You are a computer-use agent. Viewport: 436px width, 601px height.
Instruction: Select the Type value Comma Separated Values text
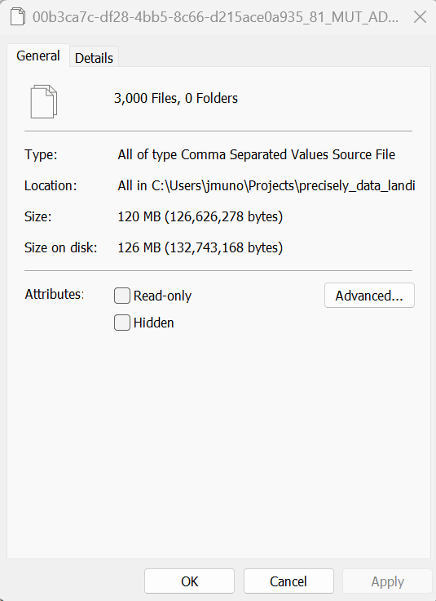pos(256,155)
